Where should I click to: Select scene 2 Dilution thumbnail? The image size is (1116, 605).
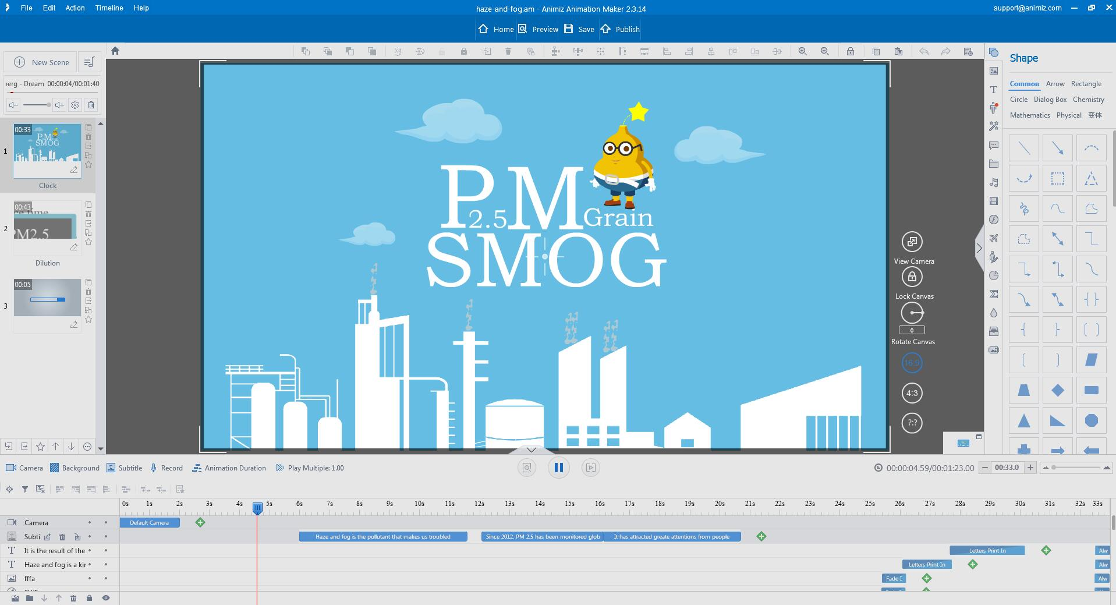[47, 228]
